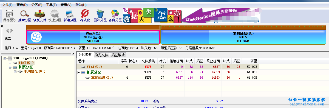Open the Backup Partition (备份分区) tool
The height and width of the screenshot is (108, 329).
coord(115,16)
